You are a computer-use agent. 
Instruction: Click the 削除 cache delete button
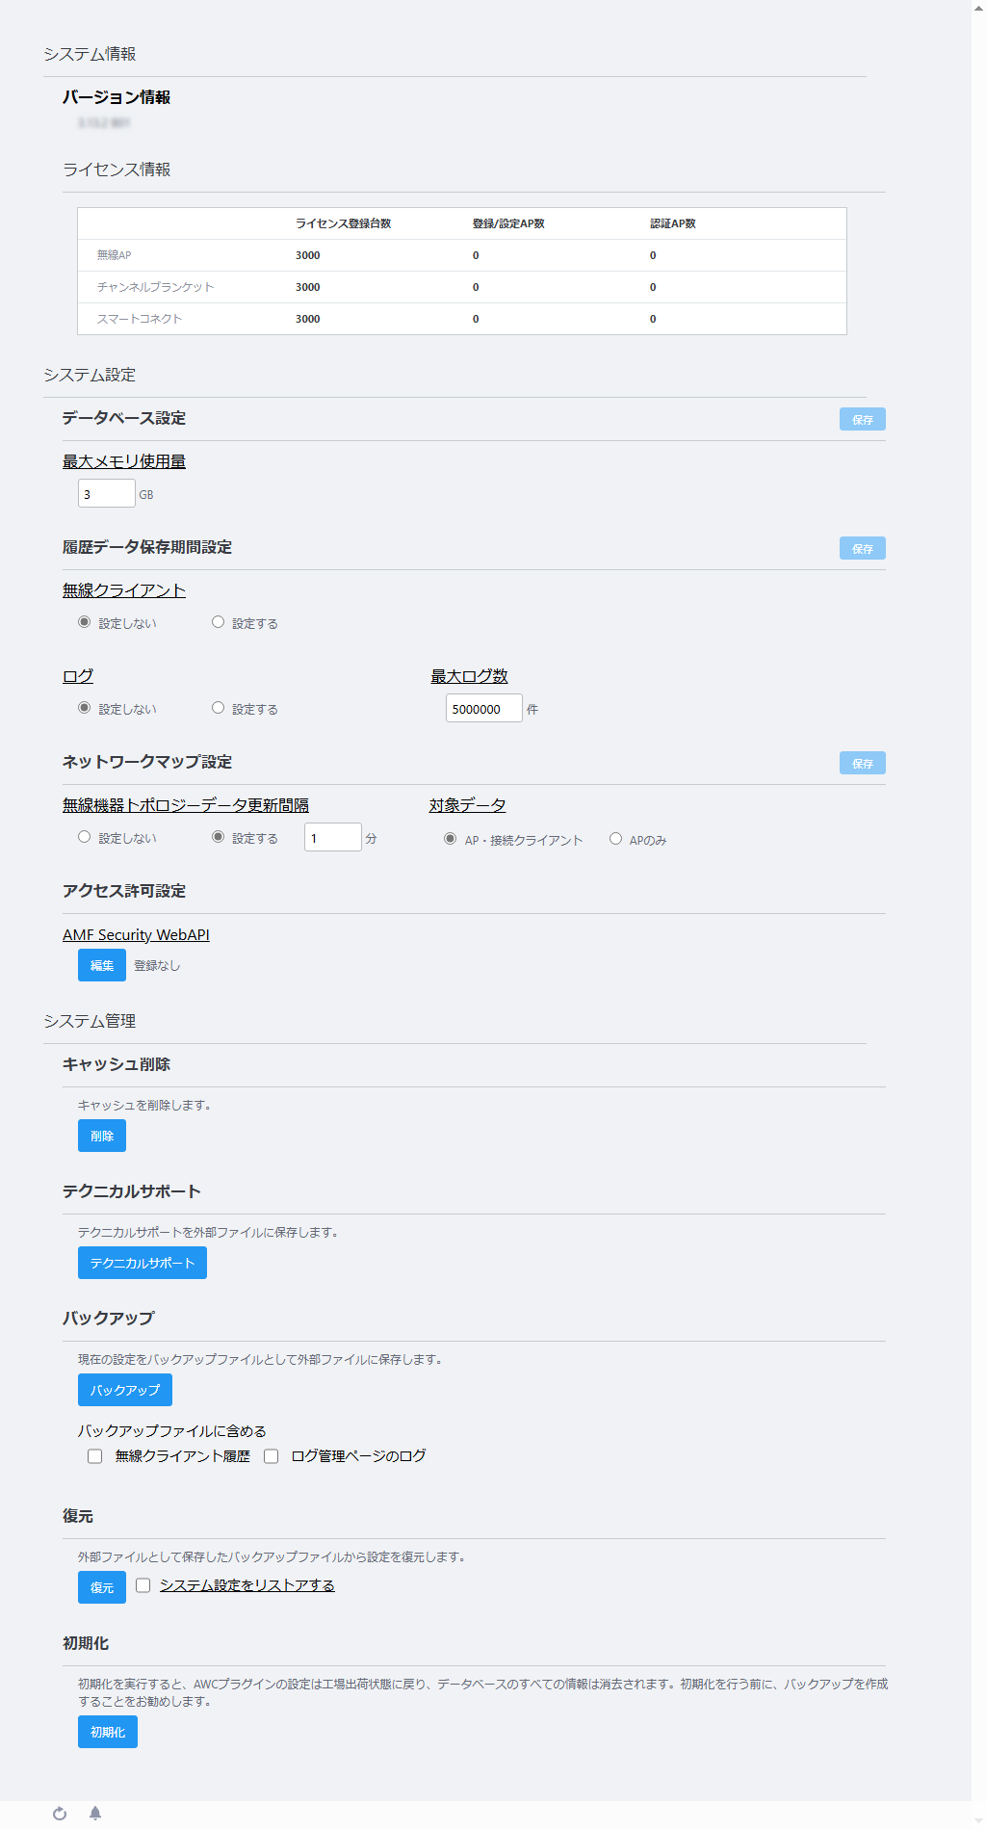(x=102, y=1136)
